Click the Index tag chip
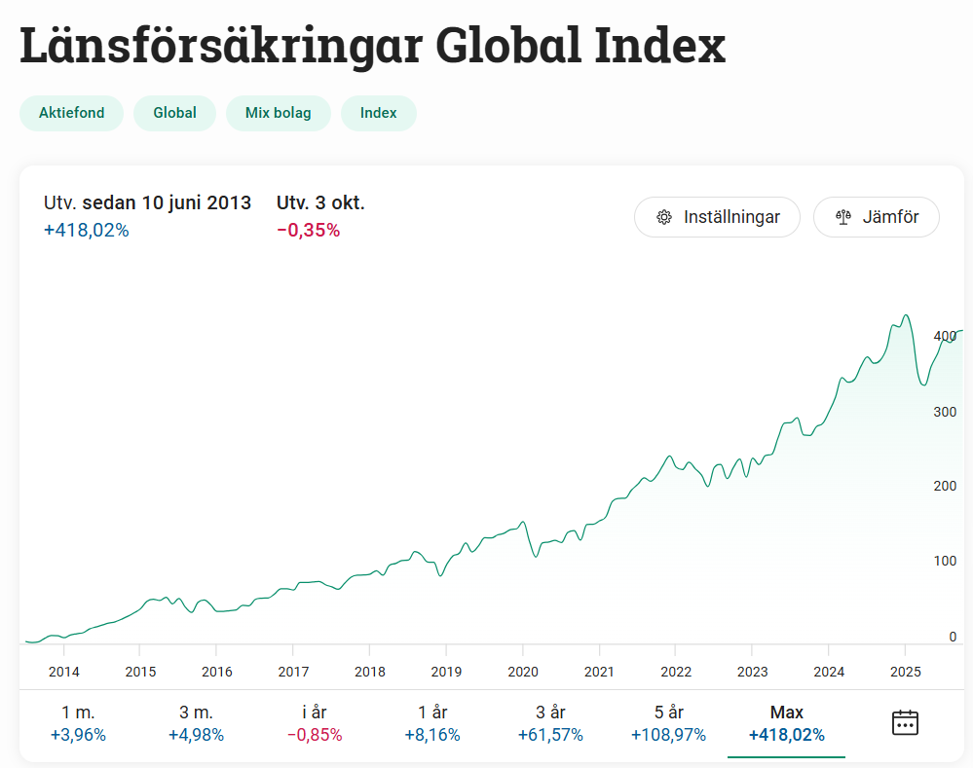 click(x=379, y=113)
